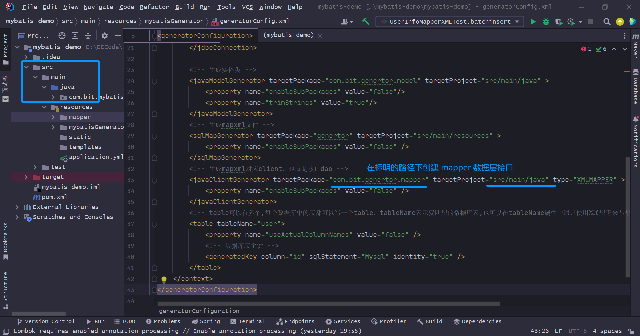Toggle the Maven tool window
Viewport: 640px width, 336px height.
635,46
